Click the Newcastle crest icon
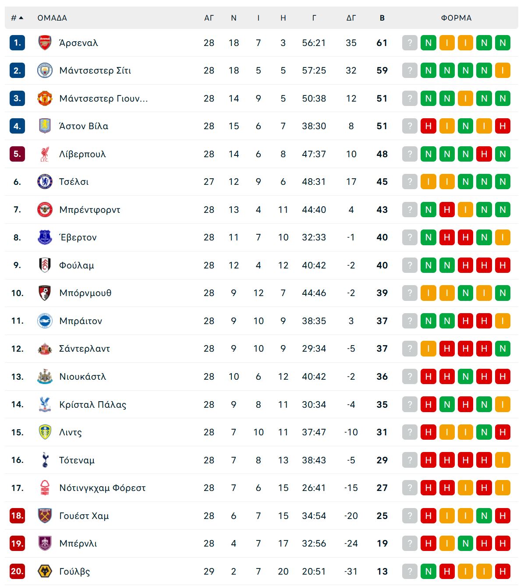The width and height of the screenshot is (524, 586). tap(45, 377)
